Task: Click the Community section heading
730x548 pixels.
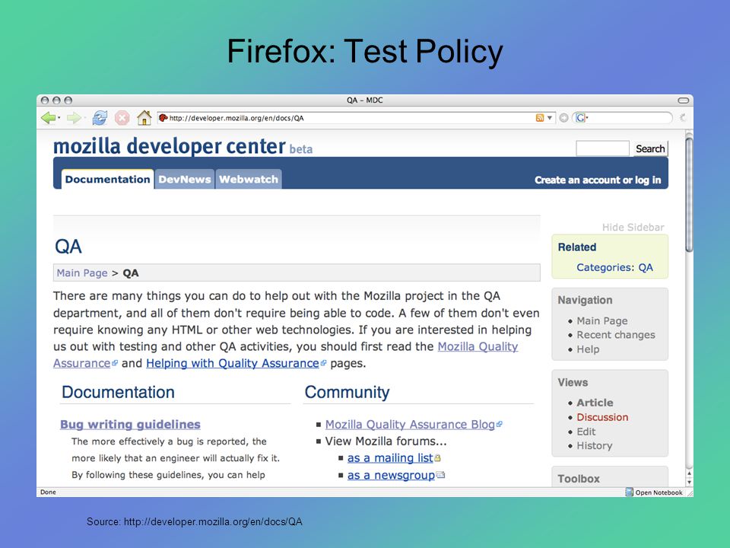Action: pyautogui.click(x=347, y=393)
